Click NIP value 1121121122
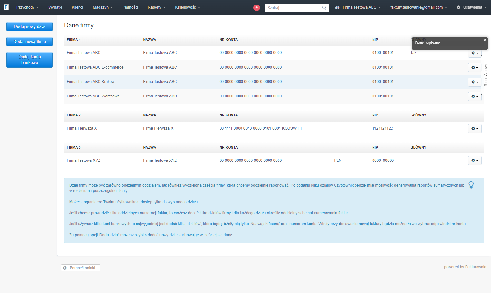The image size is (491, 293). (x=382, y=128)
